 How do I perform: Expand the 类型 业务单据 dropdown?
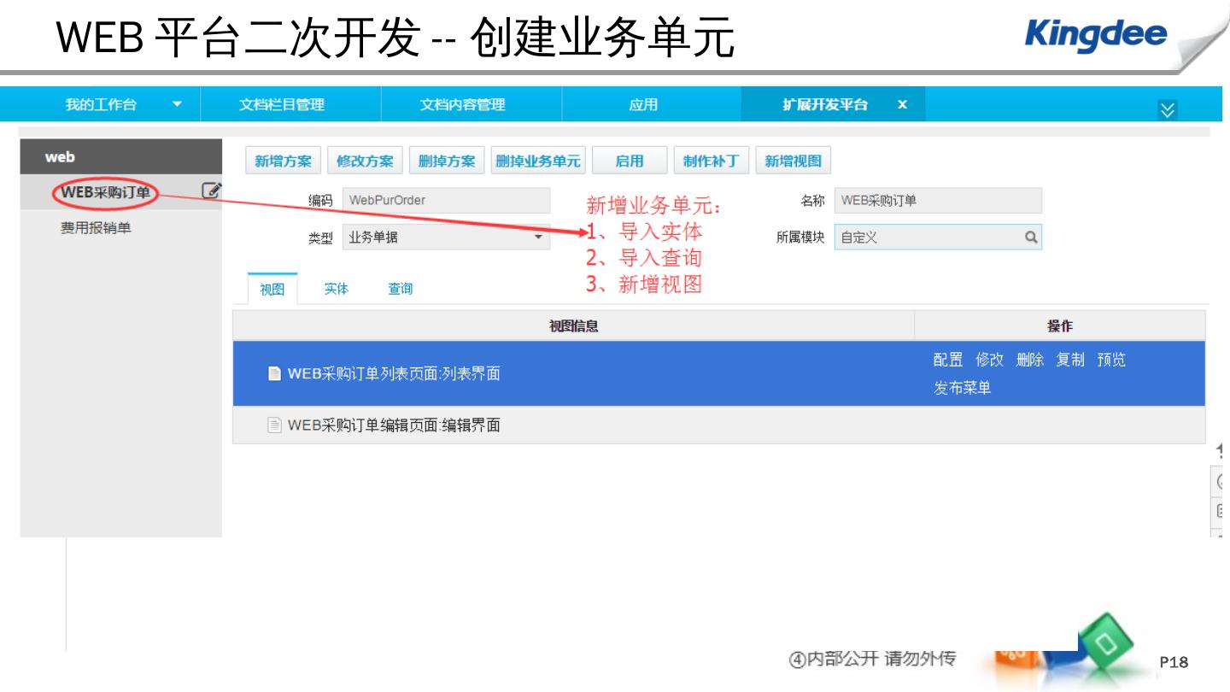tap(538, 237)
